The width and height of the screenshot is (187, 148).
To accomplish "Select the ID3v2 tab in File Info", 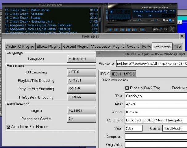I will click(105, 74).
